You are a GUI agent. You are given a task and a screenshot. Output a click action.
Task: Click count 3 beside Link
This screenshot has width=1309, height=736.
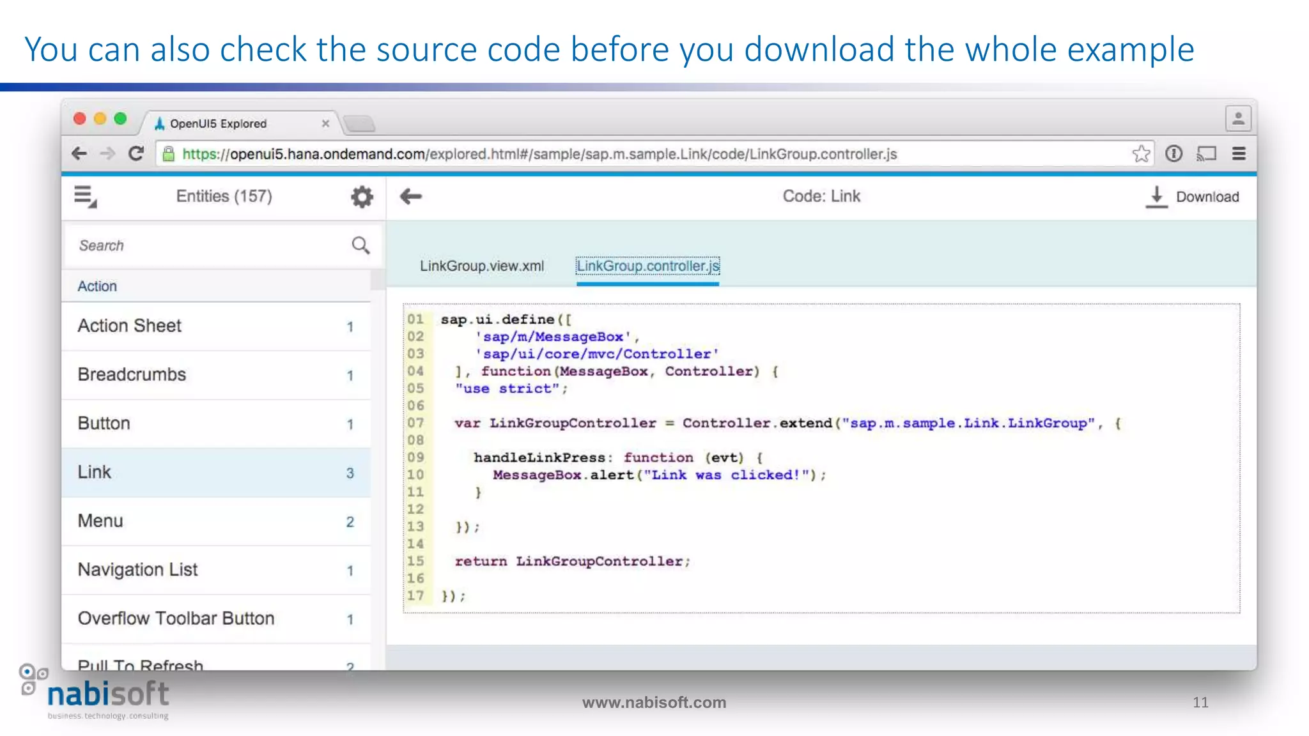click(350, 473)
